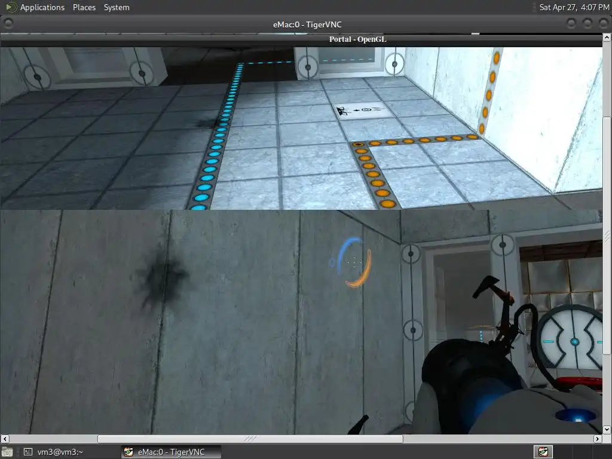This screenshot has width=612, height=459.
Task: Click the vertical scrollbar down arrow
Action: (607, 429)
